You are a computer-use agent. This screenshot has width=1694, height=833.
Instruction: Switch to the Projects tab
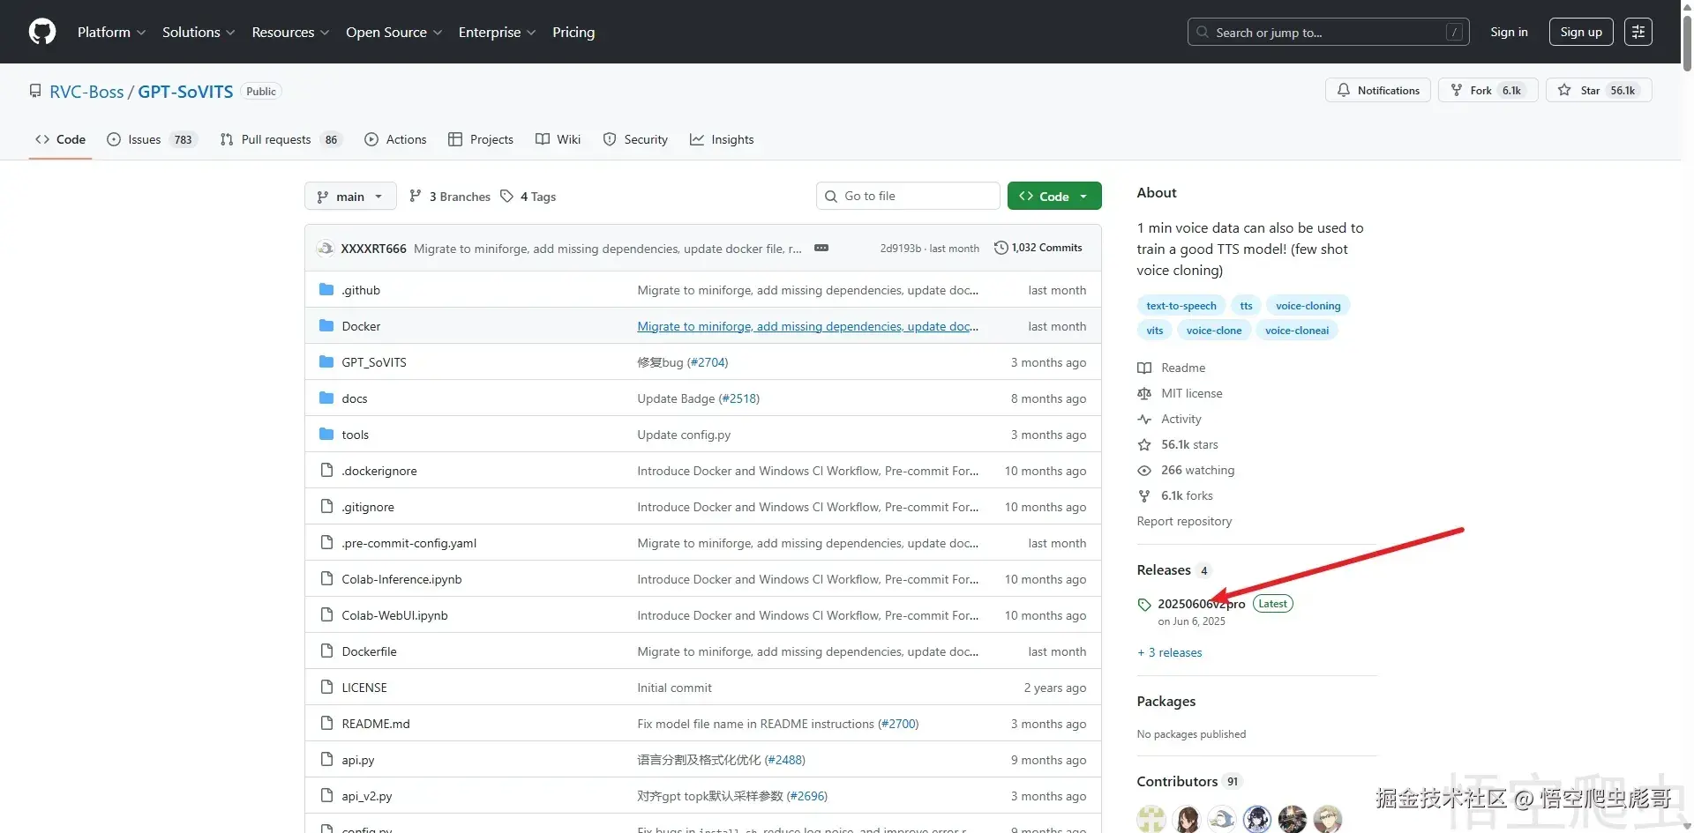tap(481, 139)
